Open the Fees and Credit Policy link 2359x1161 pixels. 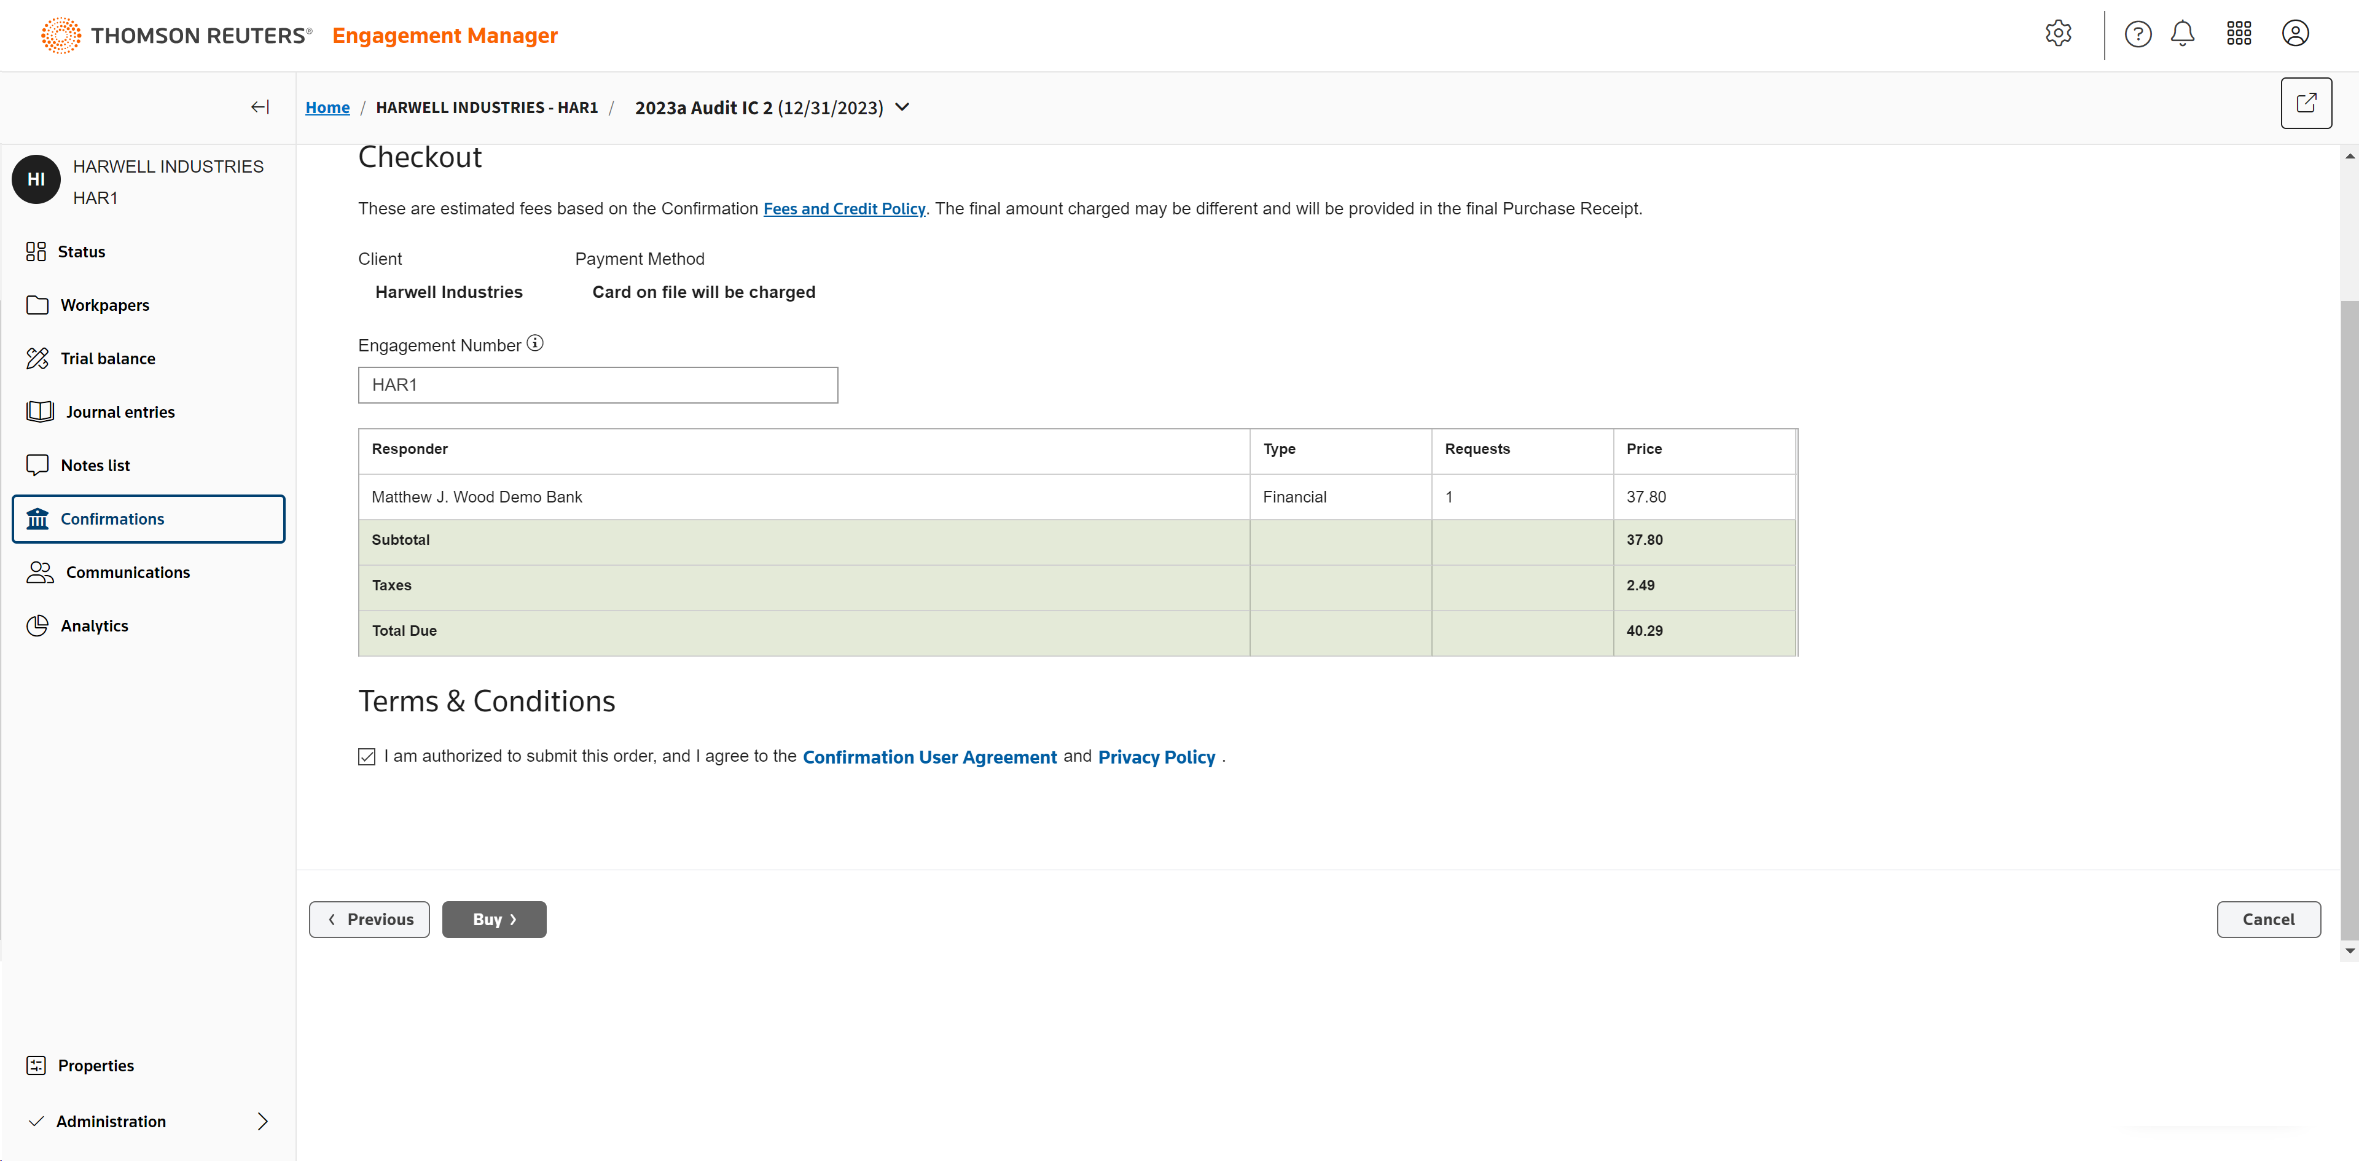tap(843, 209)
